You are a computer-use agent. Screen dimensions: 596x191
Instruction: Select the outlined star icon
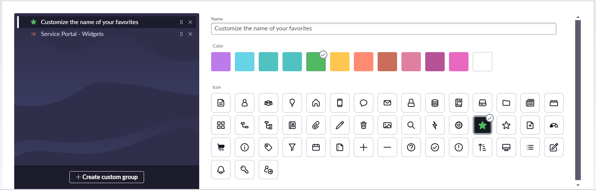(x=506, y=125)
